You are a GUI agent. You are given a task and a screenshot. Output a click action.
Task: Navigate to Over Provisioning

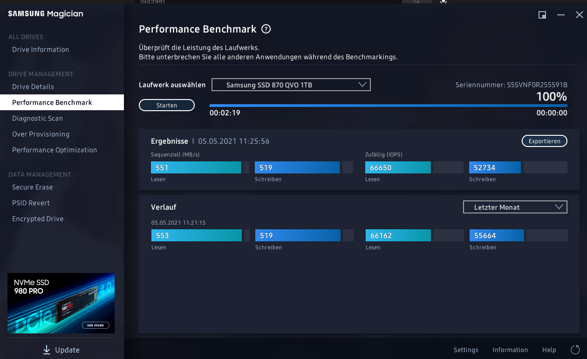click(x=41, y=134)
